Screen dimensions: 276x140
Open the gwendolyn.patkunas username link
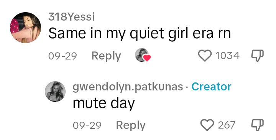tap(128, 87)
